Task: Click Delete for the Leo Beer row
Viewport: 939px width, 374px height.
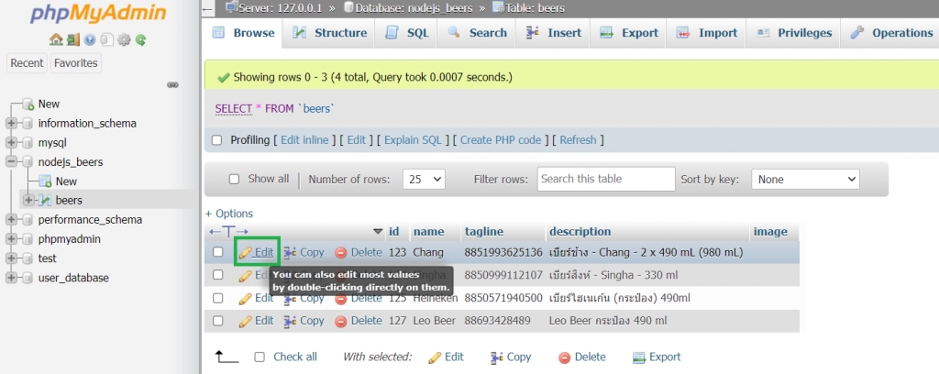Action: point(359,321)
